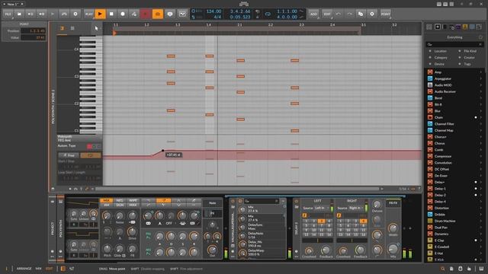The height and width of the screenshot is (274, 488).
Task: Adjust the Polysynth Drive knob
Action: tap(132, 231)
